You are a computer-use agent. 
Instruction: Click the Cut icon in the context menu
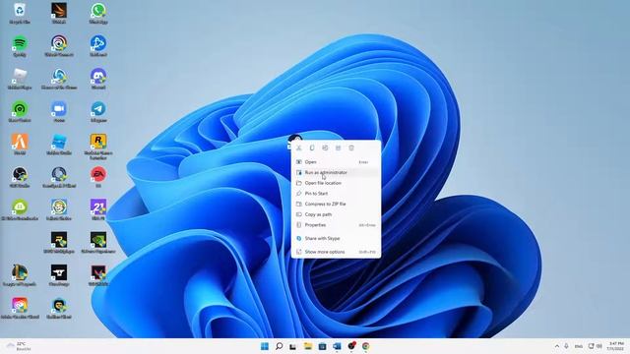click(x=299, y=148)
